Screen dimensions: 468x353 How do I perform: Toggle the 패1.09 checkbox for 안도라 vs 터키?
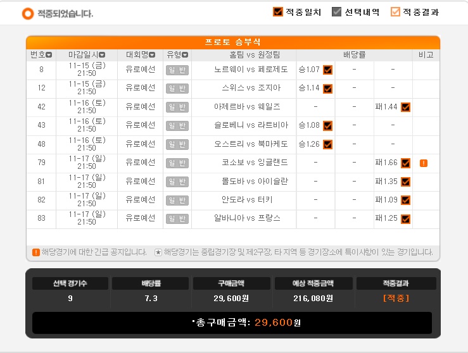(405, 200)
